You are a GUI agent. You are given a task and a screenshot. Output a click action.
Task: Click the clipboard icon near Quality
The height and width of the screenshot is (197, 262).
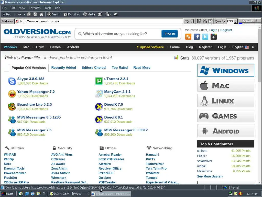click(x=210, y=21)
